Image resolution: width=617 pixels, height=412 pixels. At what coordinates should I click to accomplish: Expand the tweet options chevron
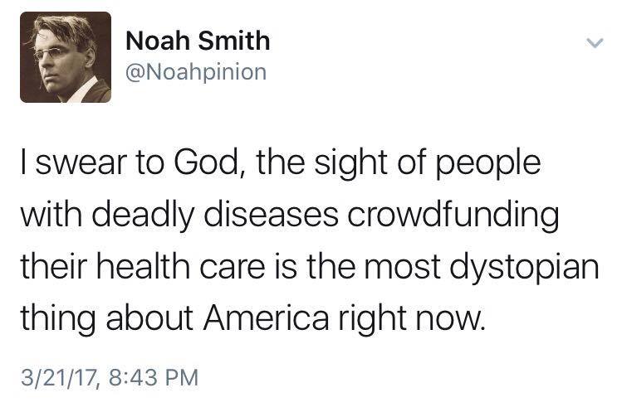tap(593, 42)
